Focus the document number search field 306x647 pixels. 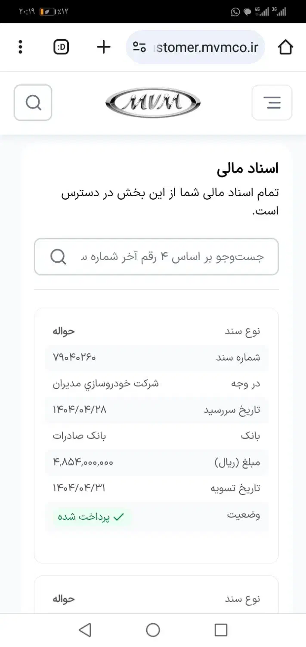(x=172, y=257)
